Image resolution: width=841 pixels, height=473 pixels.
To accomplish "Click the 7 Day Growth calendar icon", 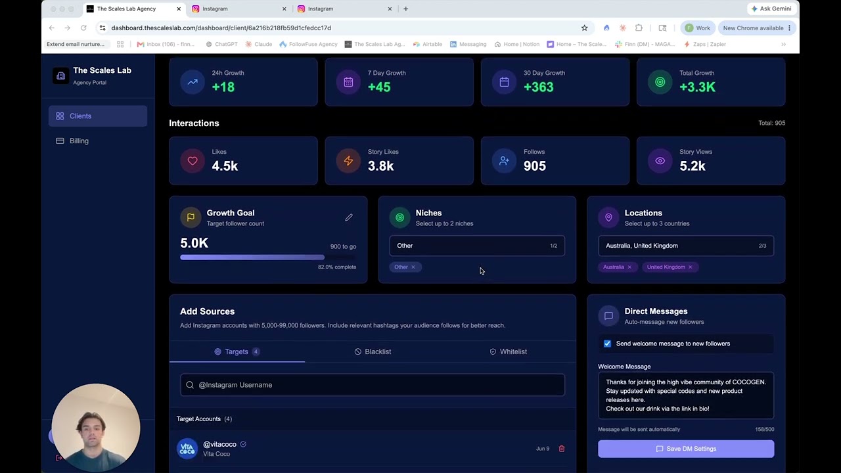I will (x=348, y=82).
